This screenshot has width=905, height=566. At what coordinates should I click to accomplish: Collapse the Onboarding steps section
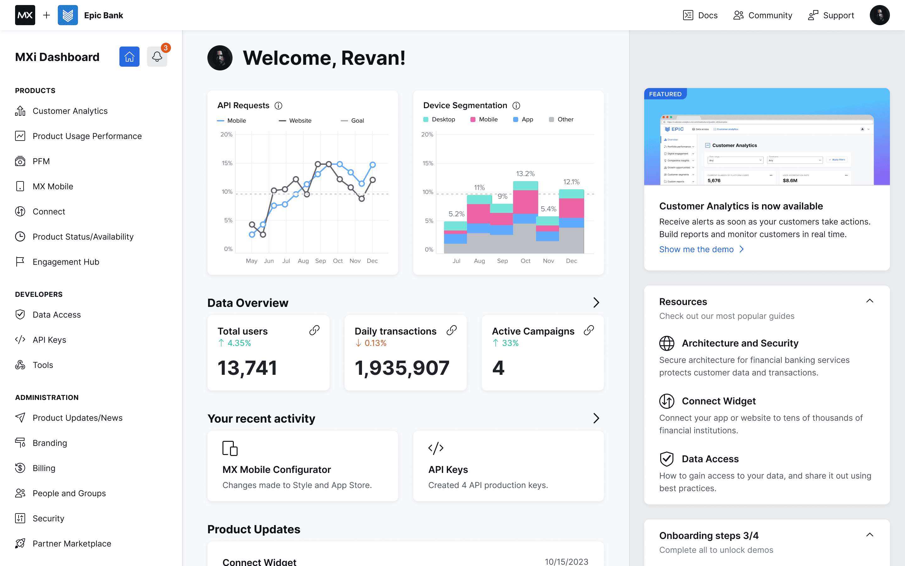tap(869, 535)
